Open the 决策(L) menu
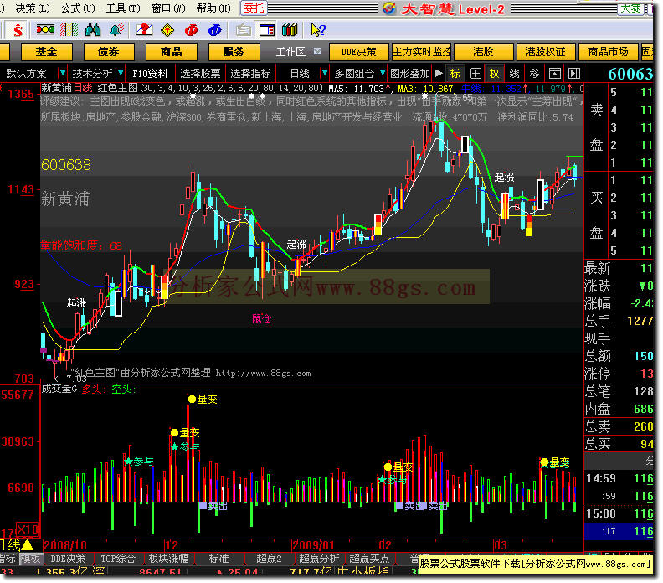The height and width of the screenshot is (583, 663). point(33,8)
